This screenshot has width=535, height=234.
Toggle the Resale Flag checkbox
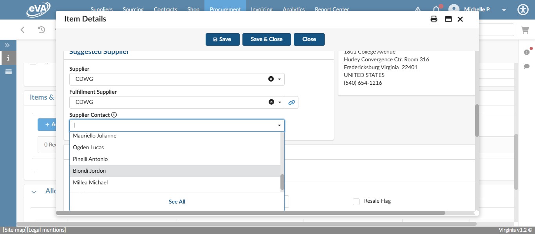click(x=356, y=202)
